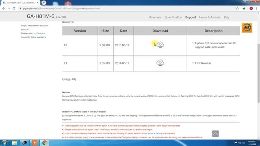Open a new browser tab
This screenshot has width=260, height=146.
pyautogui.click(x=44, y=3)
